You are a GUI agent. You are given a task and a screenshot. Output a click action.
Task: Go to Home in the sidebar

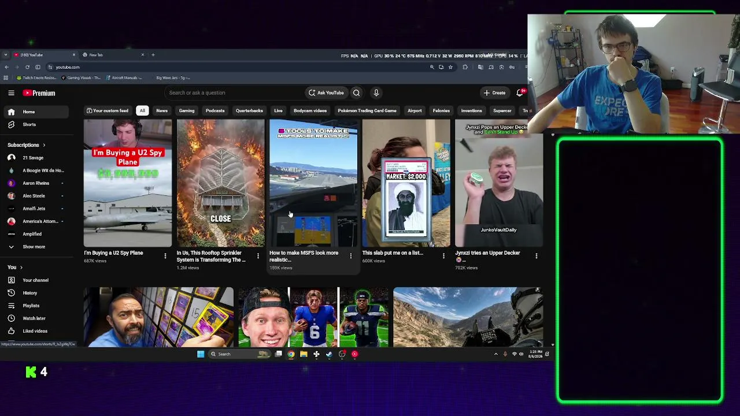tap(37, 112)
